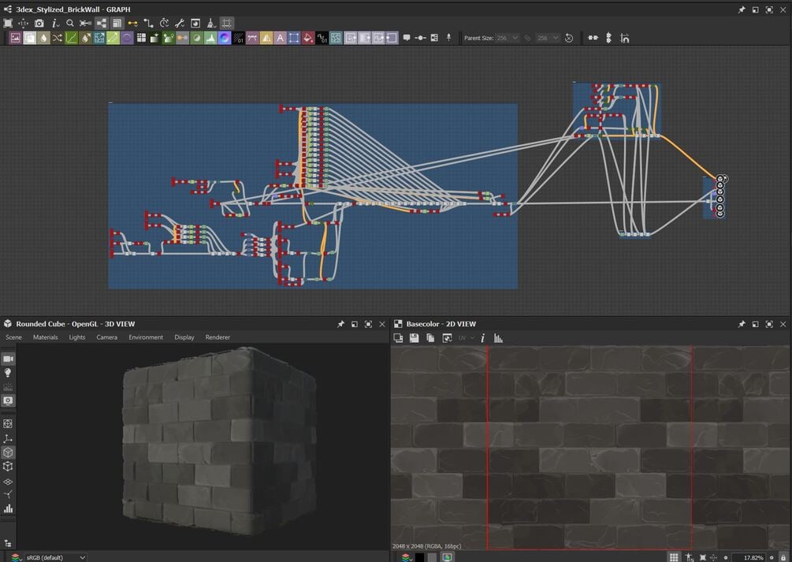
Task: Open the histogram in 2D view
Action: [498, 338]
